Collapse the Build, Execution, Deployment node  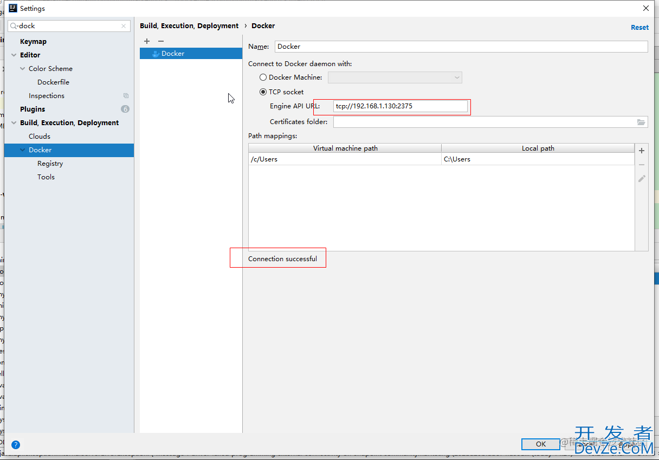coord(14,123)
